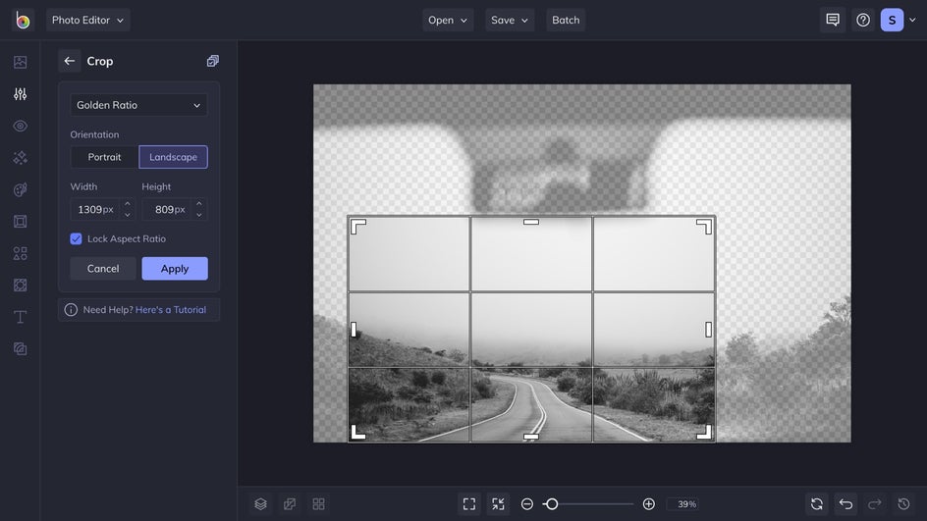Click the copy icon beside Crop title

tap(213, 61)
